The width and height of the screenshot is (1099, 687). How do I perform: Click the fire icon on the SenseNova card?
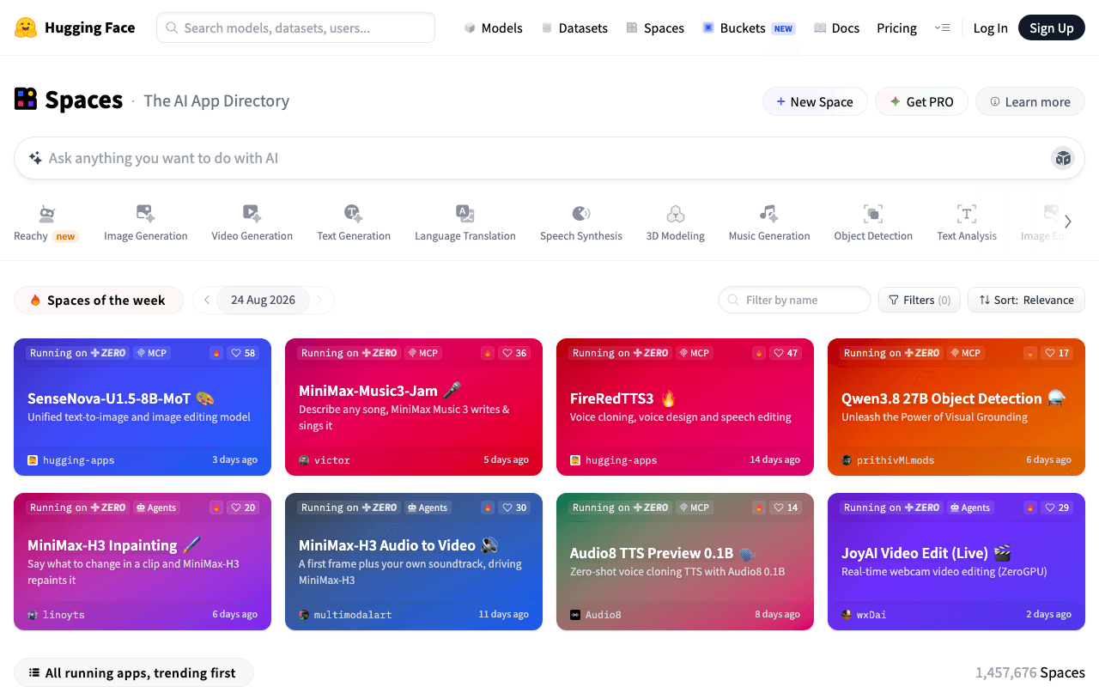point(216,353)
